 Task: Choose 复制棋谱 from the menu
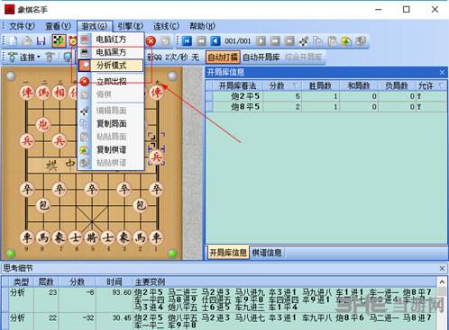coord(111,149)
